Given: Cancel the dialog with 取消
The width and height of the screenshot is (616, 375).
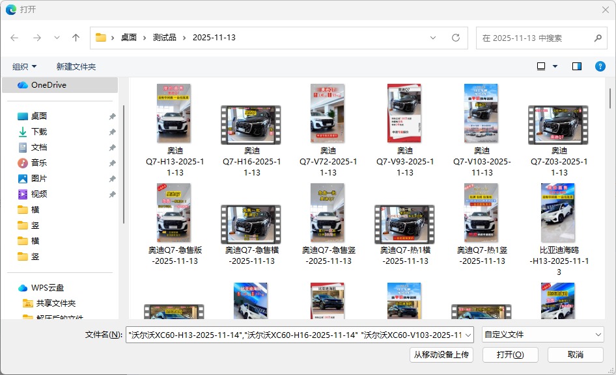Looking at the screenshot, I should [x=576, y=355].
